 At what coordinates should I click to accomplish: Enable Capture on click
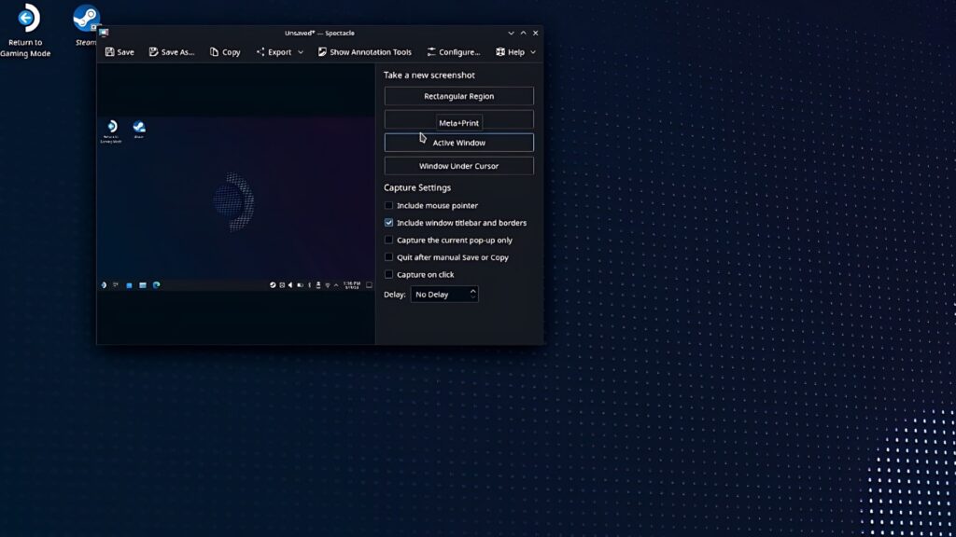coord(389,273)
